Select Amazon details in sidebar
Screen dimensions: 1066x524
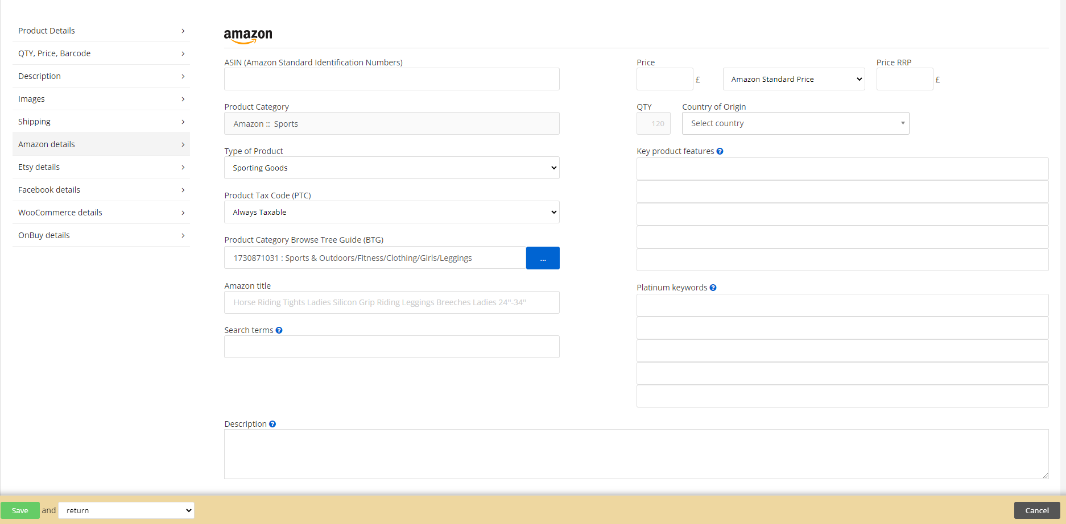tap(101, 144)
